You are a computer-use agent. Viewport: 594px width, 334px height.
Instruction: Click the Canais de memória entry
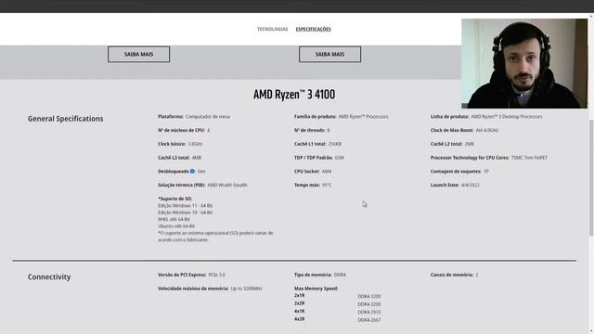(x=455, y=275)
